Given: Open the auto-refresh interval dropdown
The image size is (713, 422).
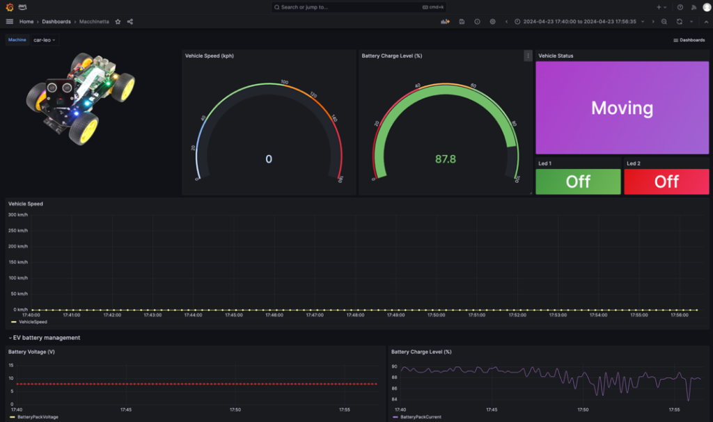Looking at the screenshot, I should [691, 22].
